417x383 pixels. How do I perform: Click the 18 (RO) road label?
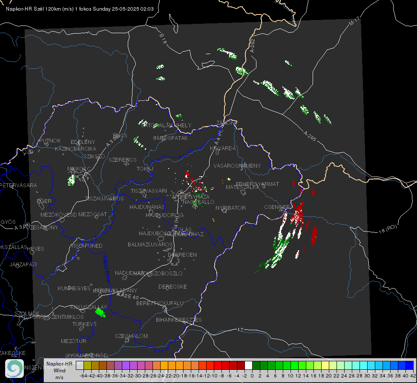tap(388, 229)
